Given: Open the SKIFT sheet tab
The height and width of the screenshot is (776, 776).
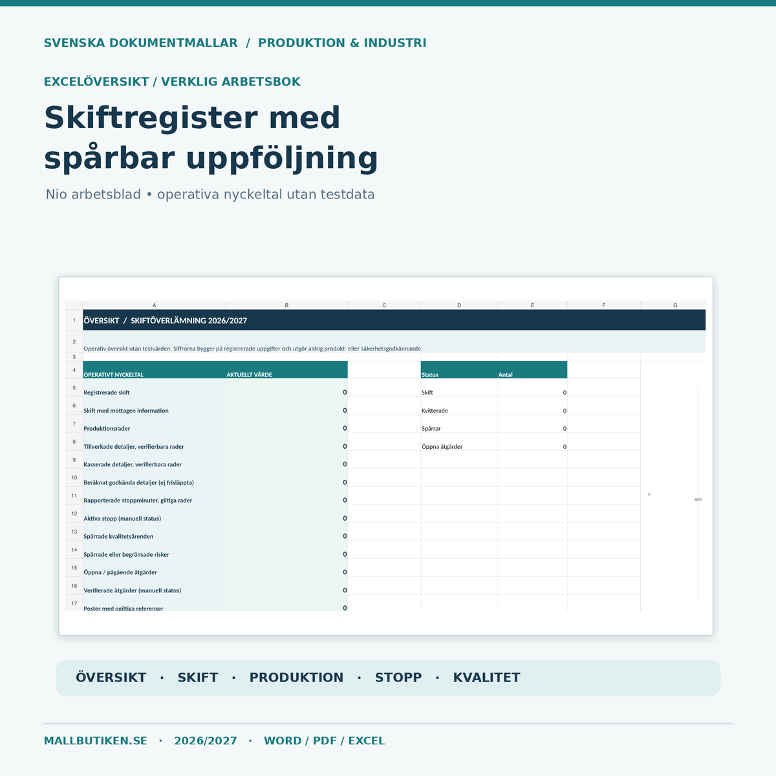Looking at the screenshot, I should (x=198, y=678).
